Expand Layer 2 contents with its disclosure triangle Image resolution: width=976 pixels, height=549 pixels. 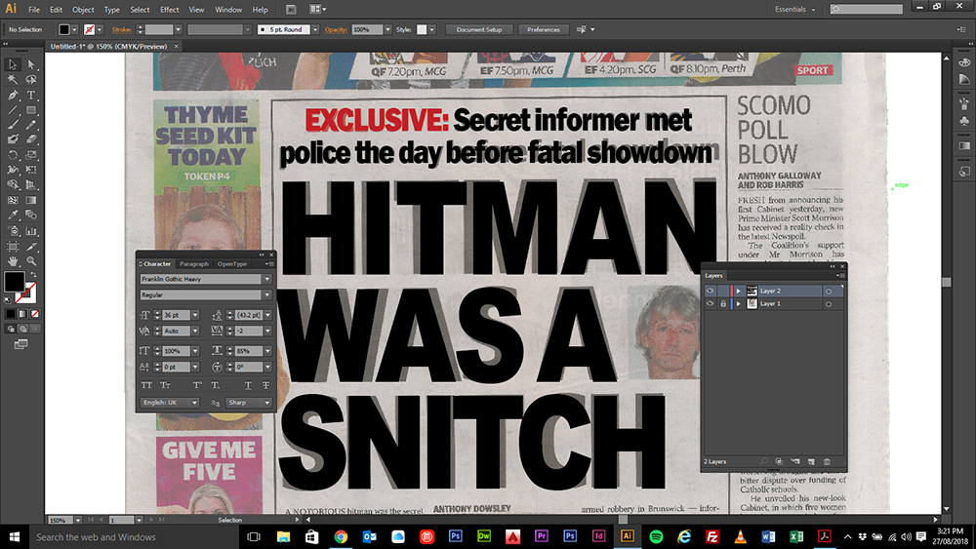[739, 291]
